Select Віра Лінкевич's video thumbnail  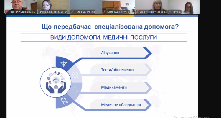pos(151,6)
